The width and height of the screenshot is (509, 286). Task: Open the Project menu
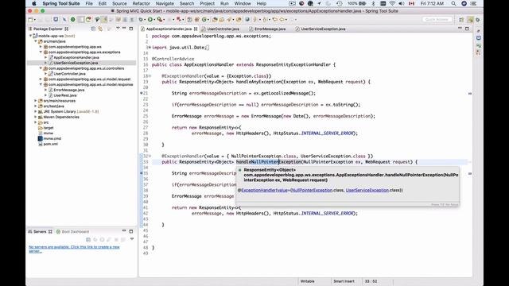click(x=207, y=3)
